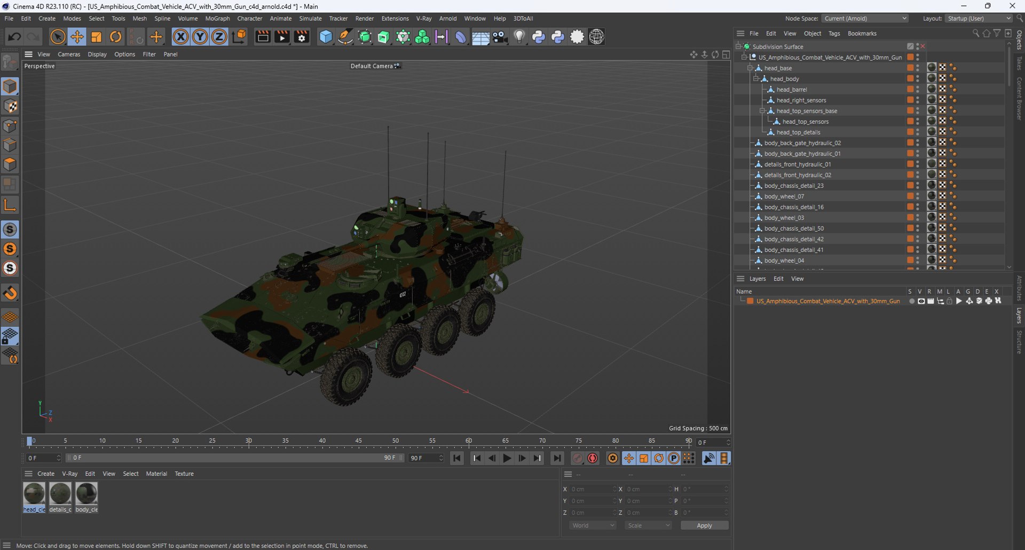Click the Record Active Objects button
The height and width of the screenshot is (550, 1025).
click(578, 458)
